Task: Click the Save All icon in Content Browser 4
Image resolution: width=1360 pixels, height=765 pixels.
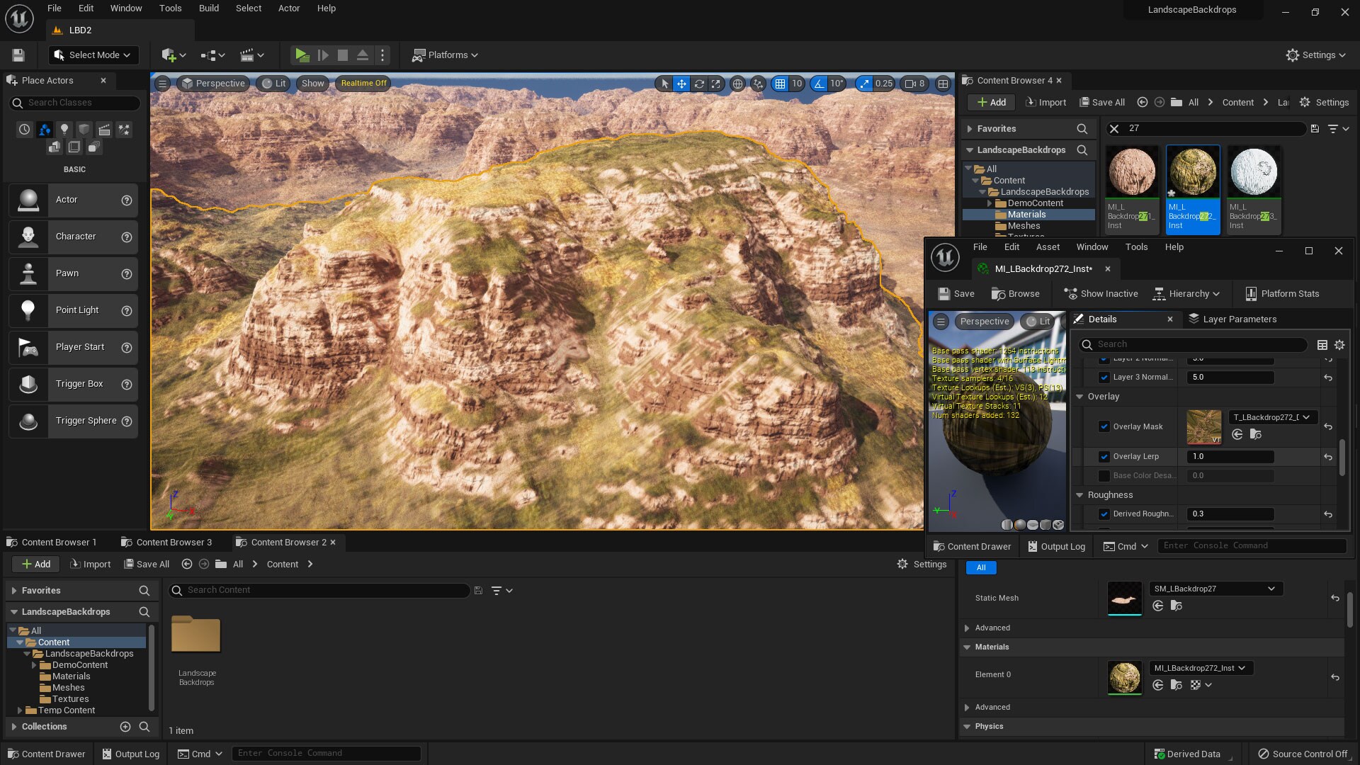Action: pyautogui.click(x=1101, y=102)
